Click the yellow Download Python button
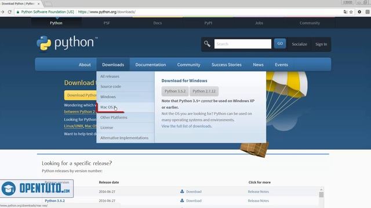 81,95
